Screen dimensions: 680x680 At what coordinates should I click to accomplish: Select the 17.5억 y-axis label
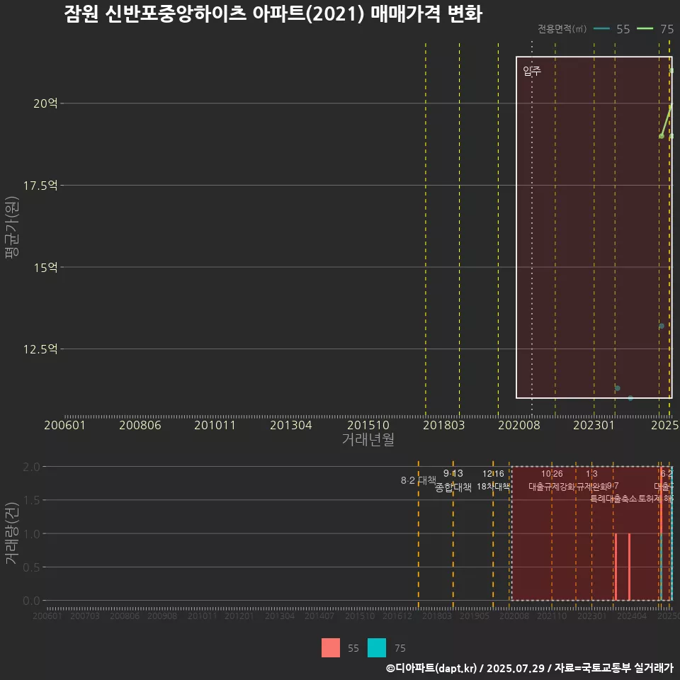pyautogui.click(x=40, y=186)
